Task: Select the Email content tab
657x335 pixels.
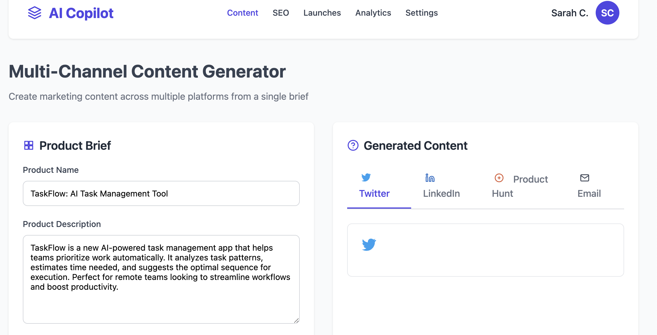Action: click(x=589, y=194)
